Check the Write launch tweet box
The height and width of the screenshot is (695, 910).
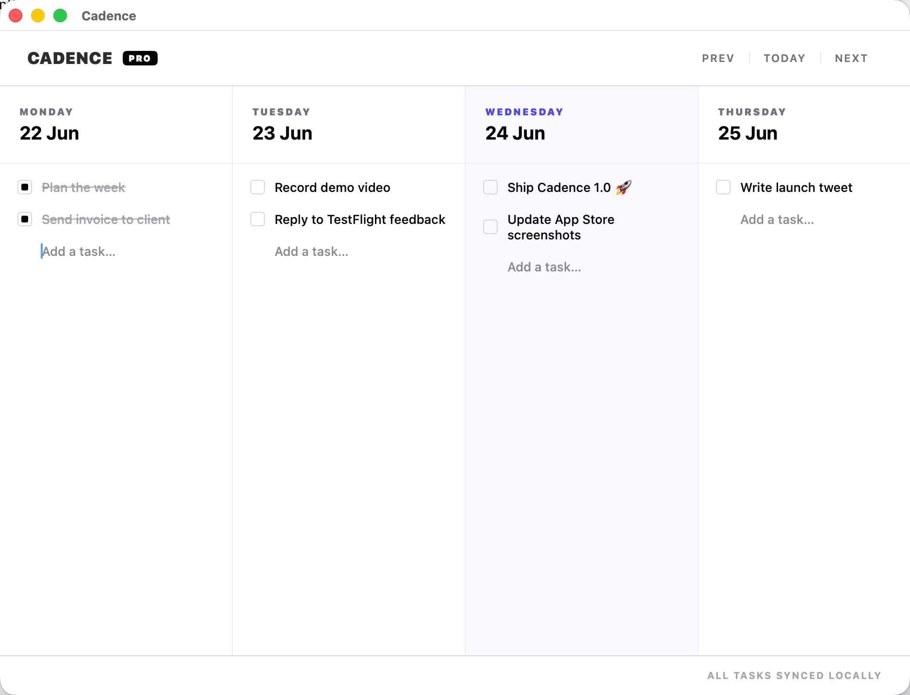723,187
